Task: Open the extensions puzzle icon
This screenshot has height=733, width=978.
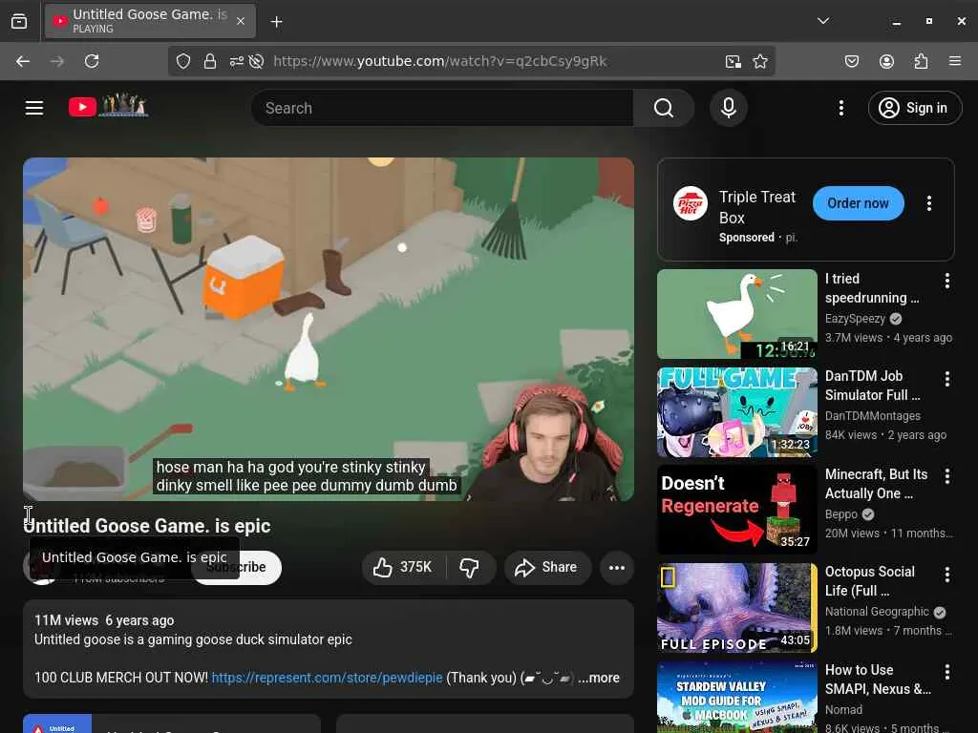Action: coord(921,61)
